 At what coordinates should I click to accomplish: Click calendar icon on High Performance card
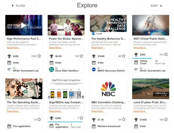(x=9, y=63)
